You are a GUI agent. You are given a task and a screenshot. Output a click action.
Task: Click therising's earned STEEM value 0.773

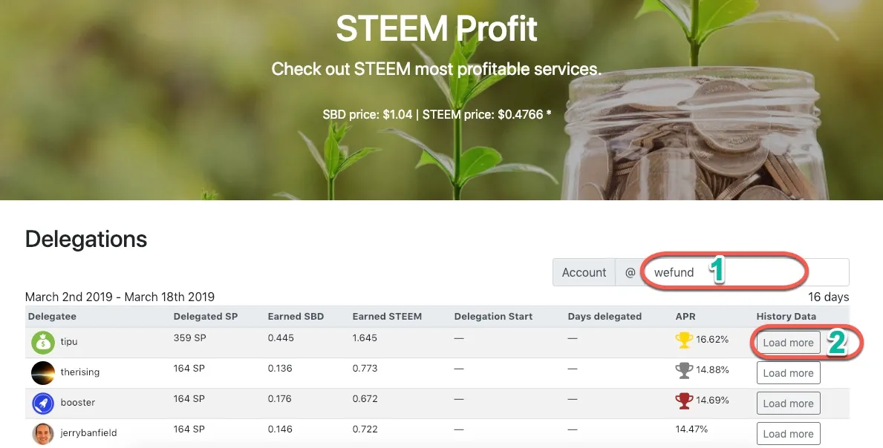tap(365, 369)
